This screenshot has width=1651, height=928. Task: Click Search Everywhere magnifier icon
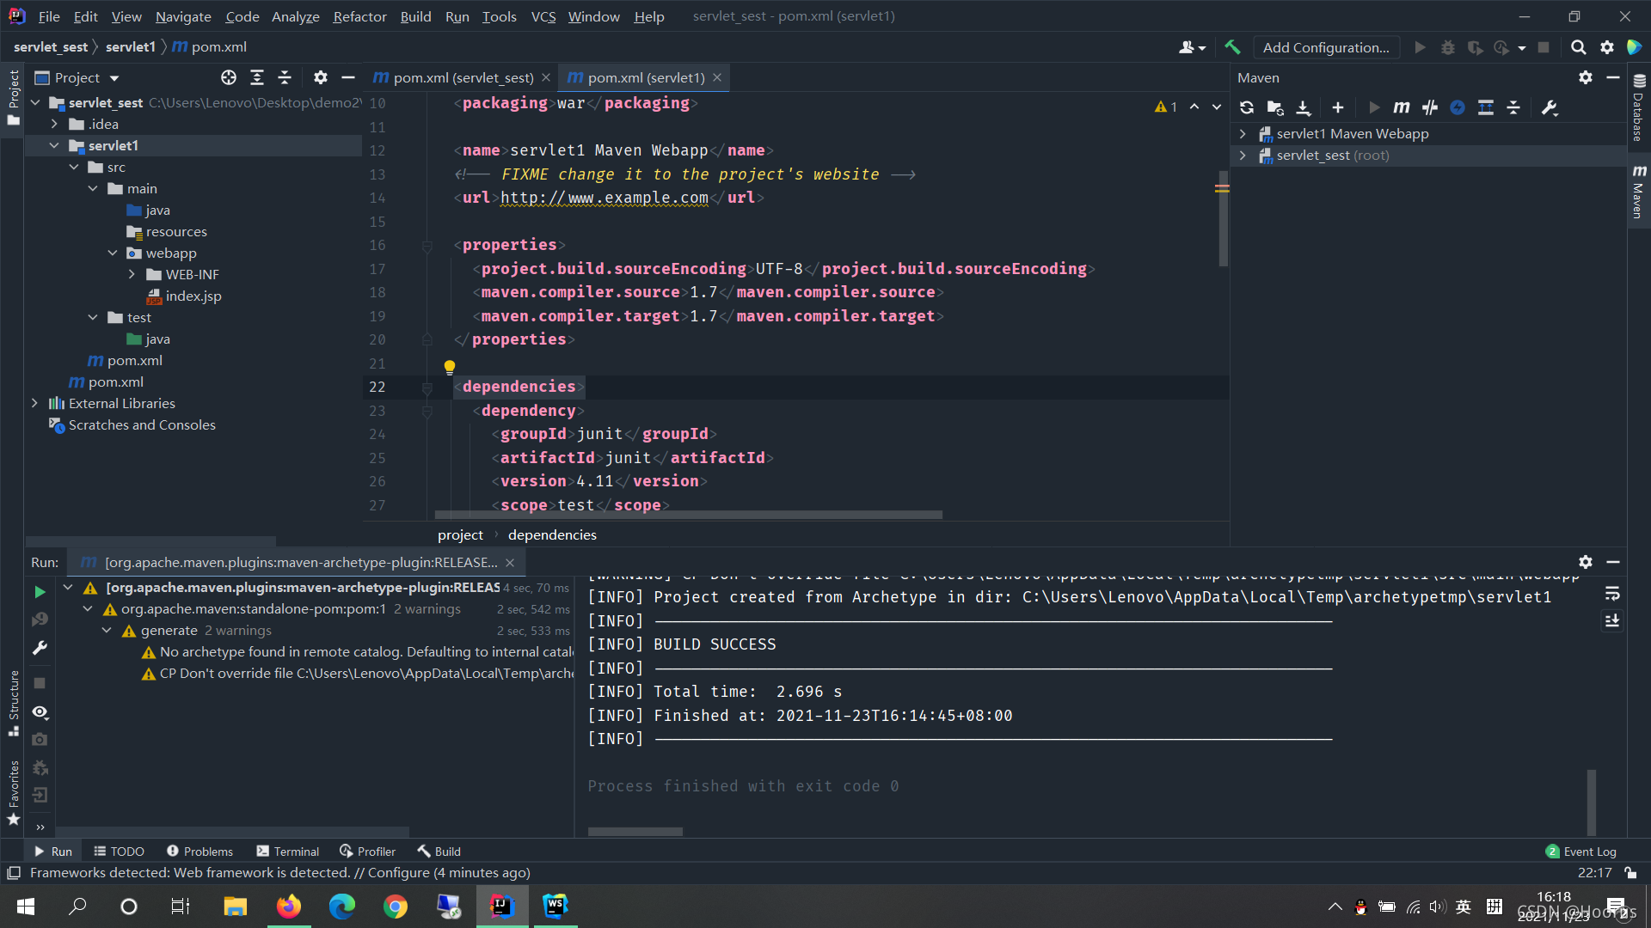[x=1578, y=47]
